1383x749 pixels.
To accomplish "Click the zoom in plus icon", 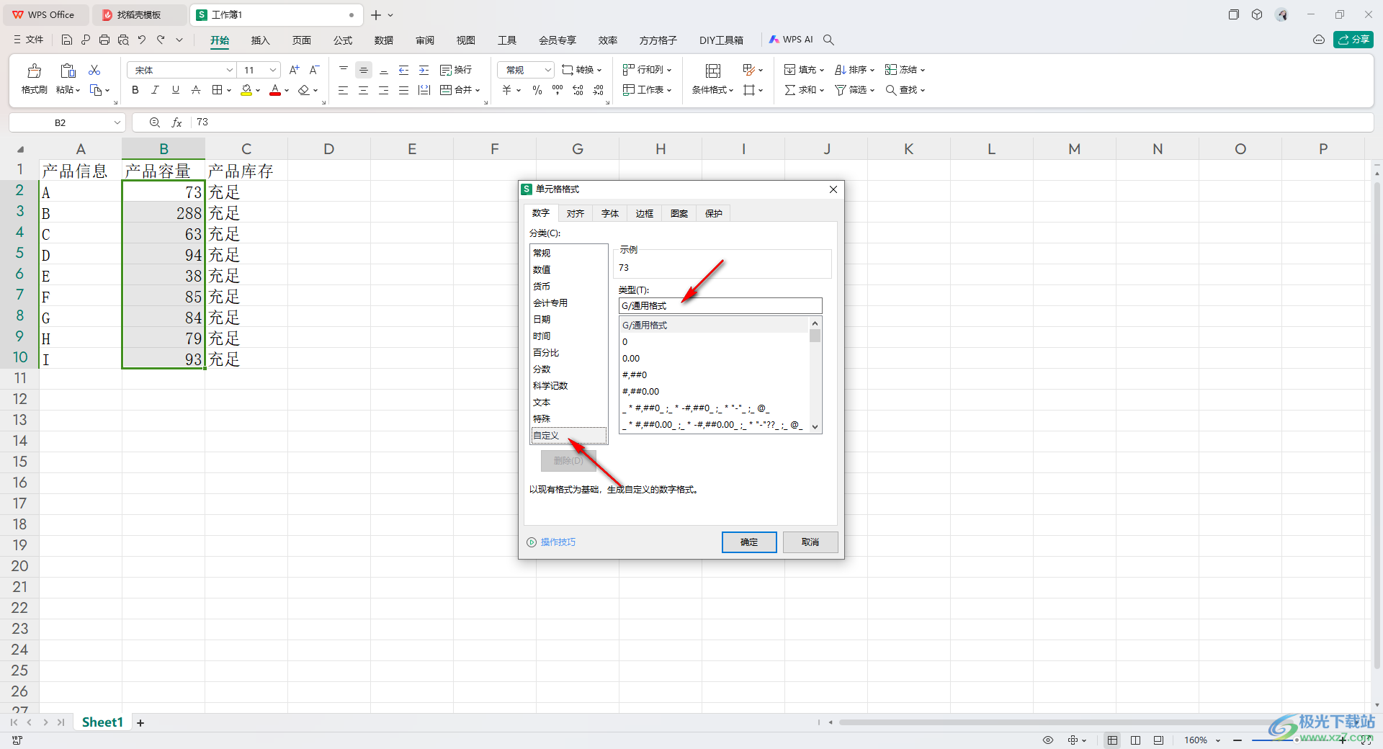I will pyautogui.click(x=1342, y=740).
